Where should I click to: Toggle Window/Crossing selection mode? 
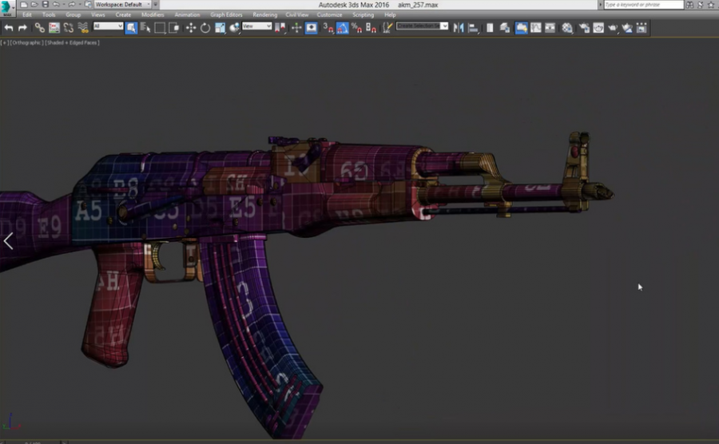click(174, 28)
